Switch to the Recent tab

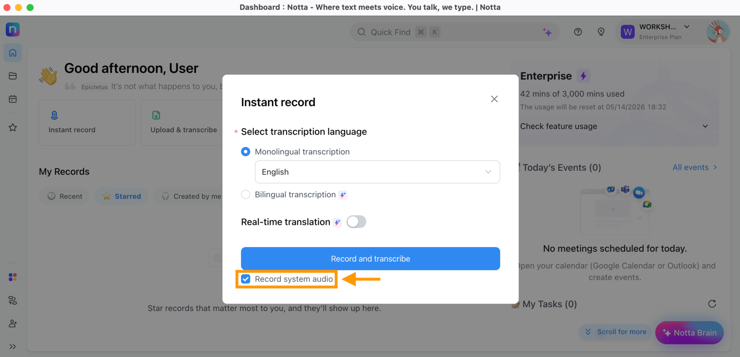pyautogui.click(x=65, y=196)
